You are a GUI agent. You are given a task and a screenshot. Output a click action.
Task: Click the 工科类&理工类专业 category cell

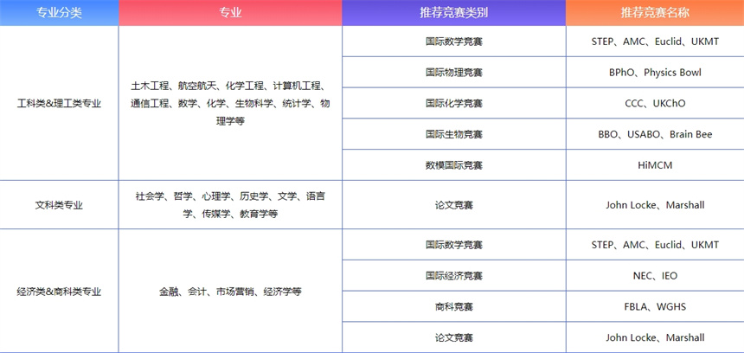(59, 103)
